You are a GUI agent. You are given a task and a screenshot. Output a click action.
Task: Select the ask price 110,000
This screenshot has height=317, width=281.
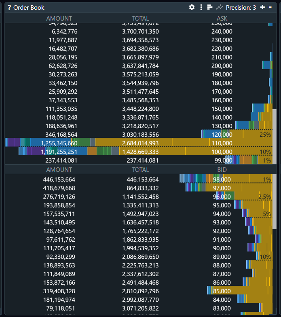tap(222, 143)
